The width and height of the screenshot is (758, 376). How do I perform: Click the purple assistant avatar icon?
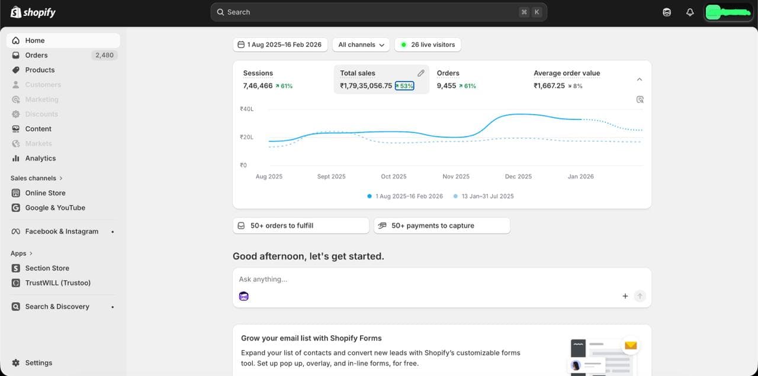coord(244,296)
